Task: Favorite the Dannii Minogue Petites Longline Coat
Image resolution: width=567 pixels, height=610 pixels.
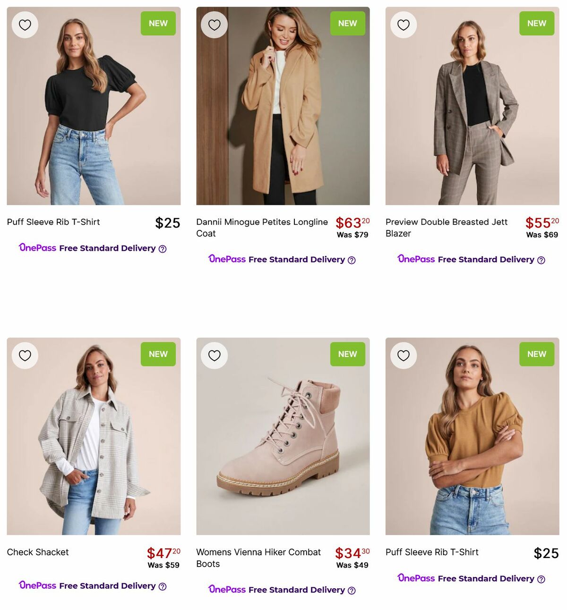Action: [x=214, y=25]
